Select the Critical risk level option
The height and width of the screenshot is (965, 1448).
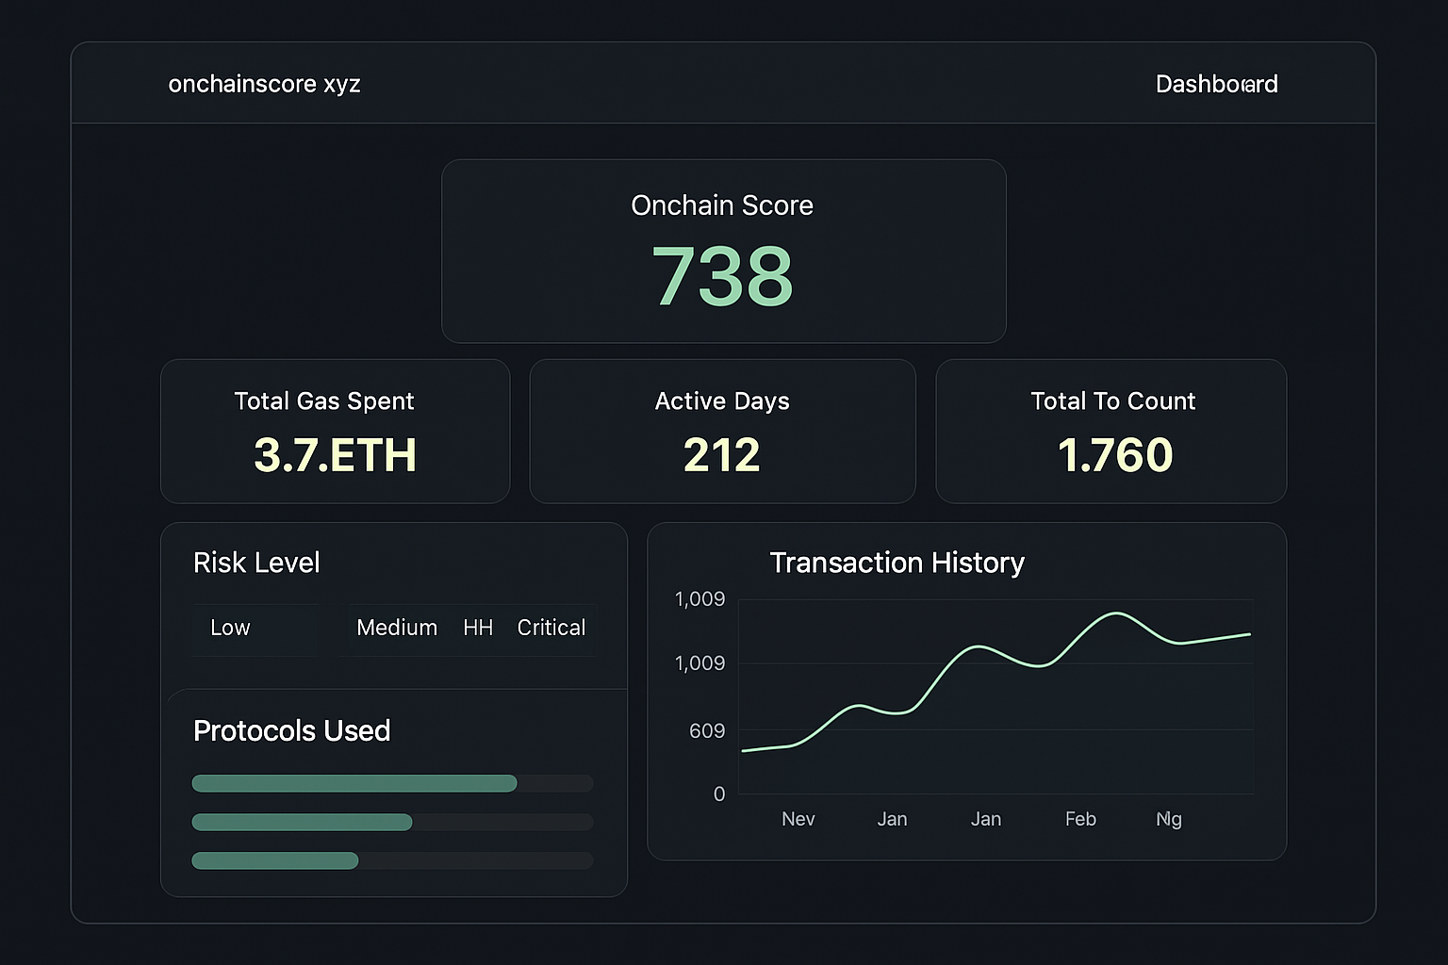tap(551, 628)
